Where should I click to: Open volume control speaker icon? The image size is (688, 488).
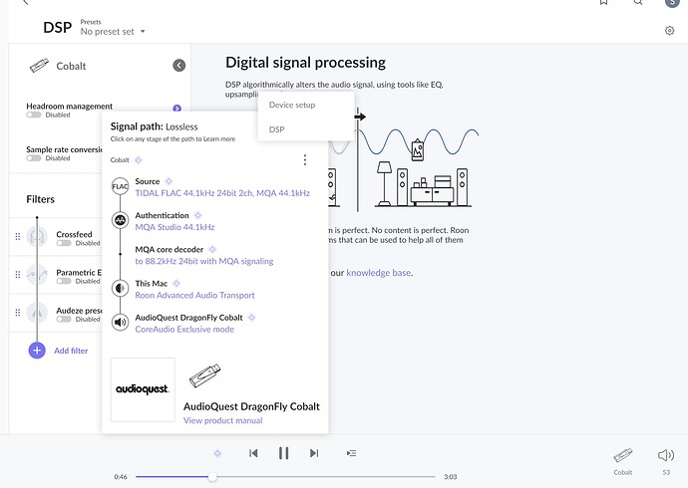pos(666,455)
